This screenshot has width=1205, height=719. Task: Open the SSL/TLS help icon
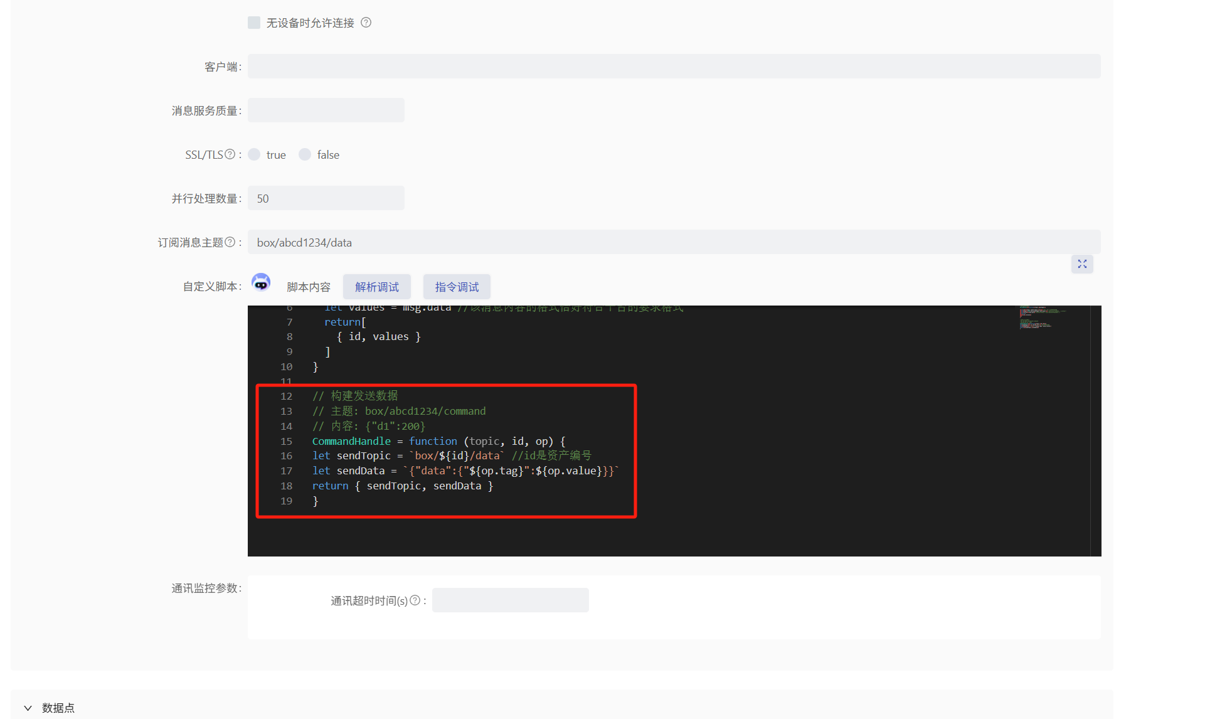(230, 154)
